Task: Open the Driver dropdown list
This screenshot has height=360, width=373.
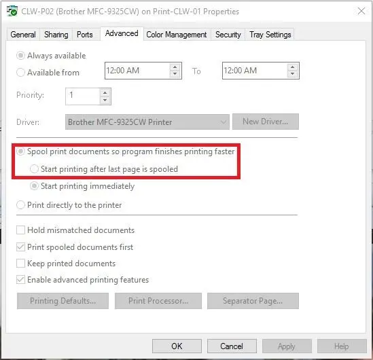Action: (x=147, y=122)
